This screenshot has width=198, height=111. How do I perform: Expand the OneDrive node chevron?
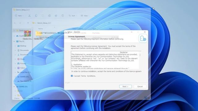point(14,36)
